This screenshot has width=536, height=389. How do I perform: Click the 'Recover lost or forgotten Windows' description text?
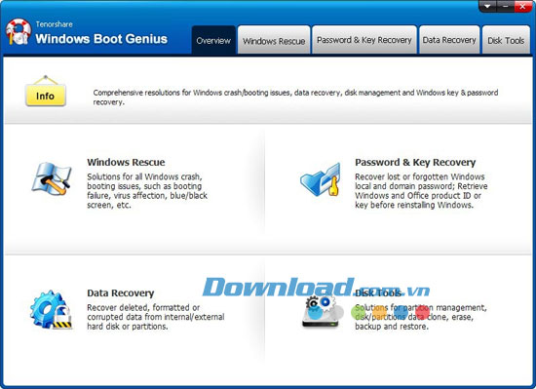click(x=421, y=191)
